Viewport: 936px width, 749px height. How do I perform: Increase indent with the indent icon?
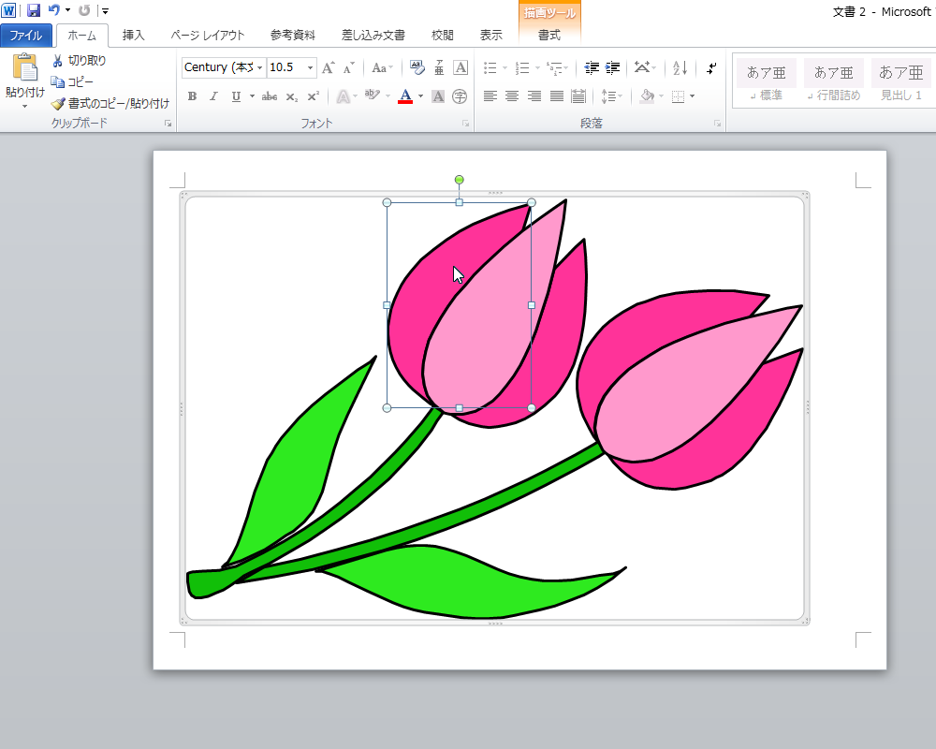613,67
